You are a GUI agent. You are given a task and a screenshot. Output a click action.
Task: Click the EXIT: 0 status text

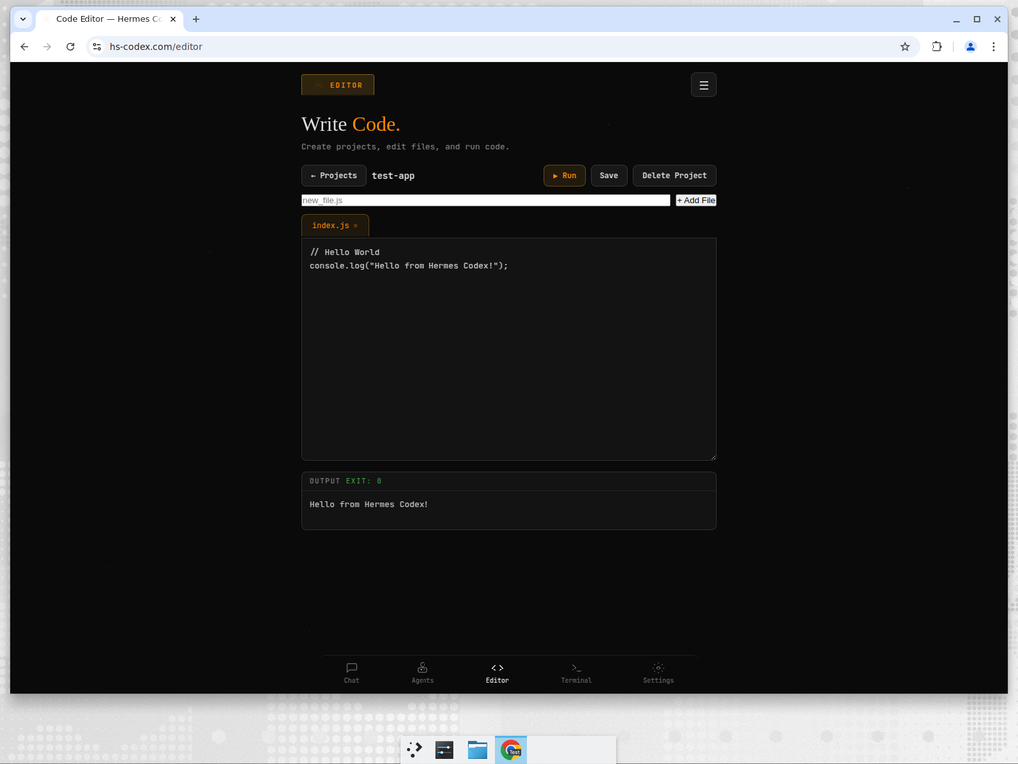point(364,481)
